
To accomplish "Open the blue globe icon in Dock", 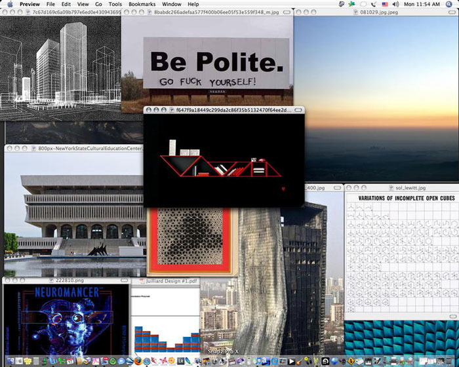I will [334, 361].
